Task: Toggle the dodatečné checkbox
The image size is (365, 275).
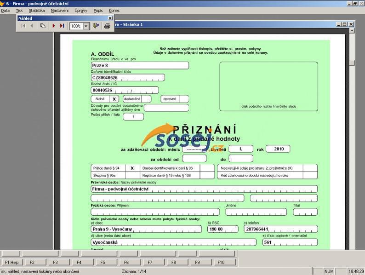Action: [147, 99]
